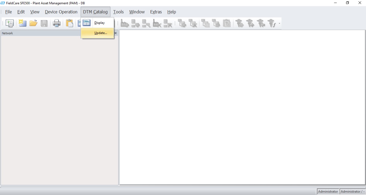Image resolution: width=366 pixels, height=195 pixels.
Task: Open the Window menu
Action: point(137,12)
